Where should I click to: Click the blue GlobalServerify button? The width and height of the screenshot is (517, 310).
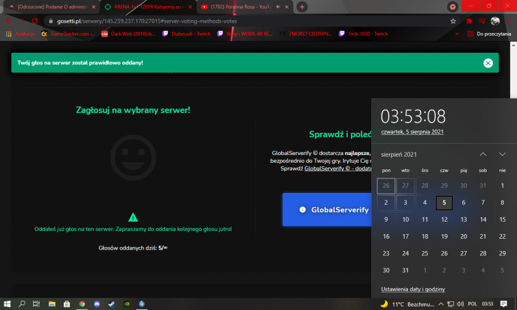(x=327, y=210)
